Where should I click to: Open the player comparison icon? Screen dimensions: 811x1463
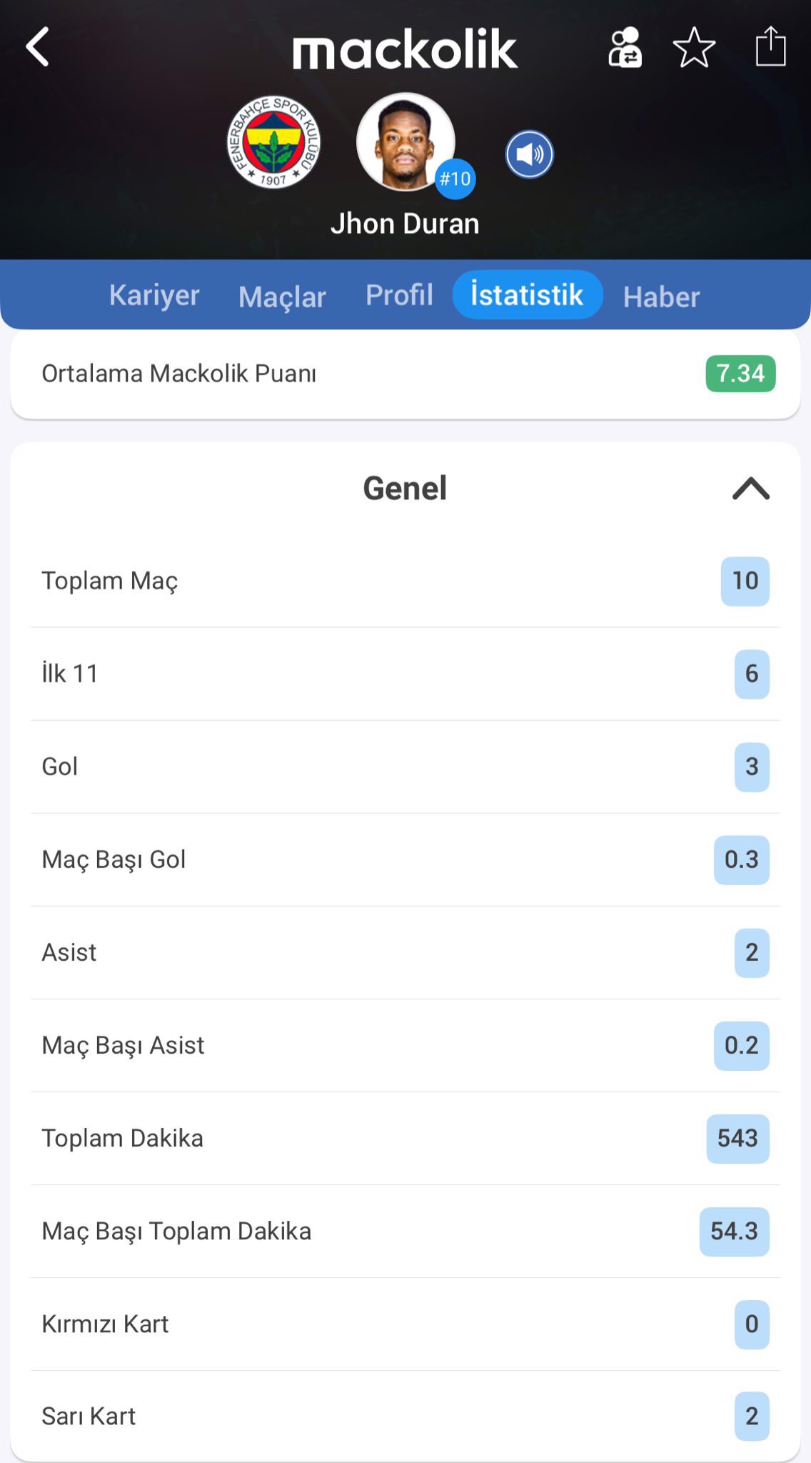point(625,48)
